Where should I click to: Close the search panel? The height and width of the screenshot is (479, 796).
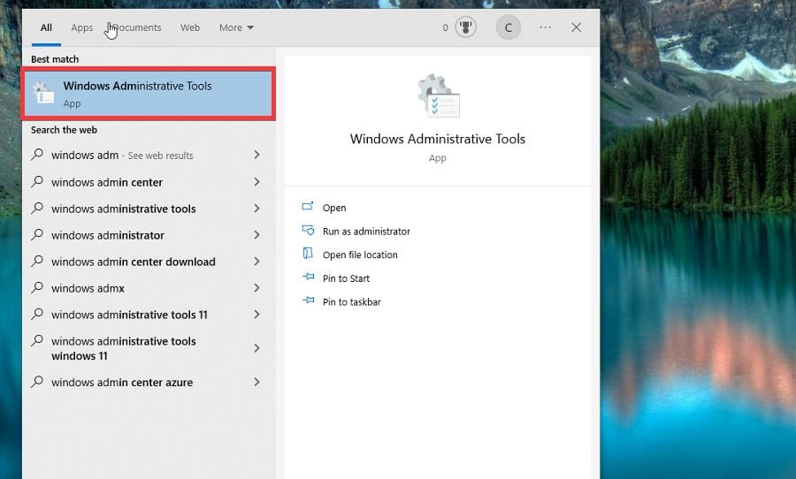(576, 27)
